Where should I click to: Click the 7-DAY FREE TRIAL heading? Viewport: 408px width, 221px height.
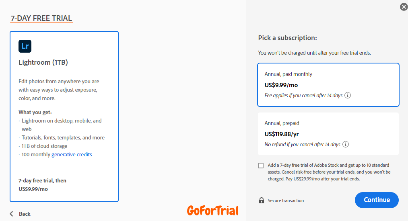[41, 18]
